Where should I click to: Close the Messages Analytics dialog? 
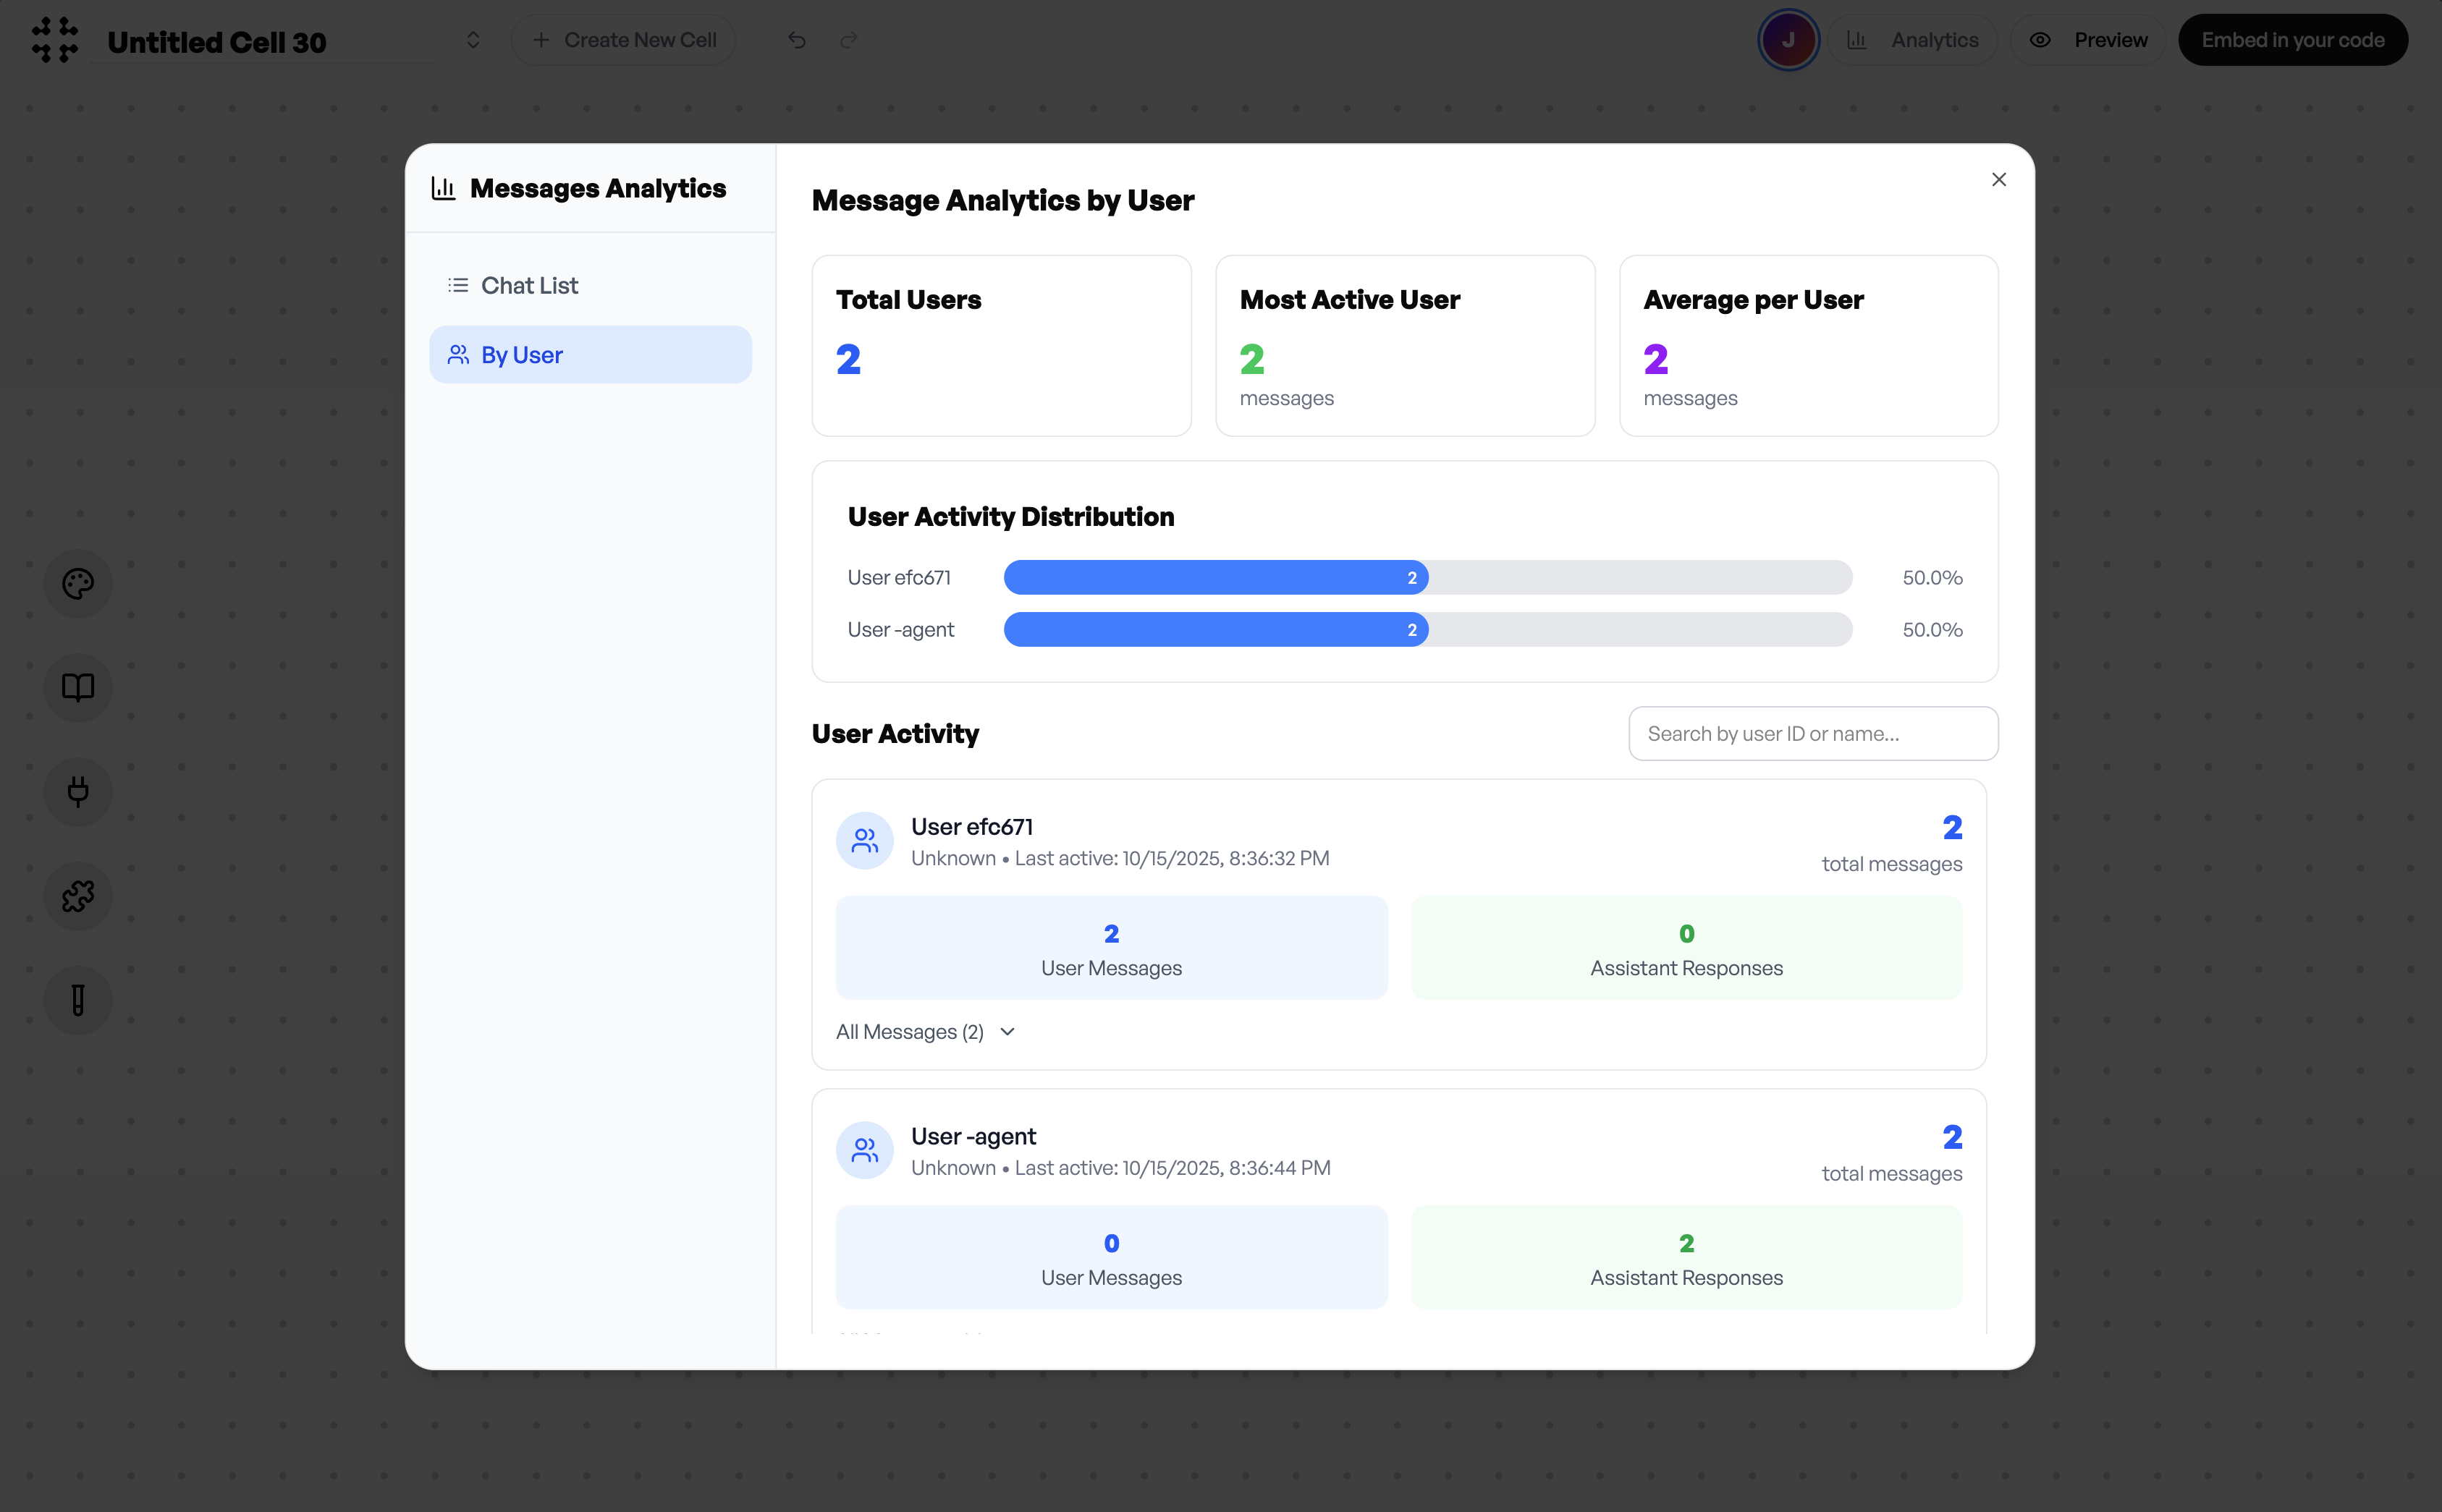pyautogui.click(x=1999, y=179)
